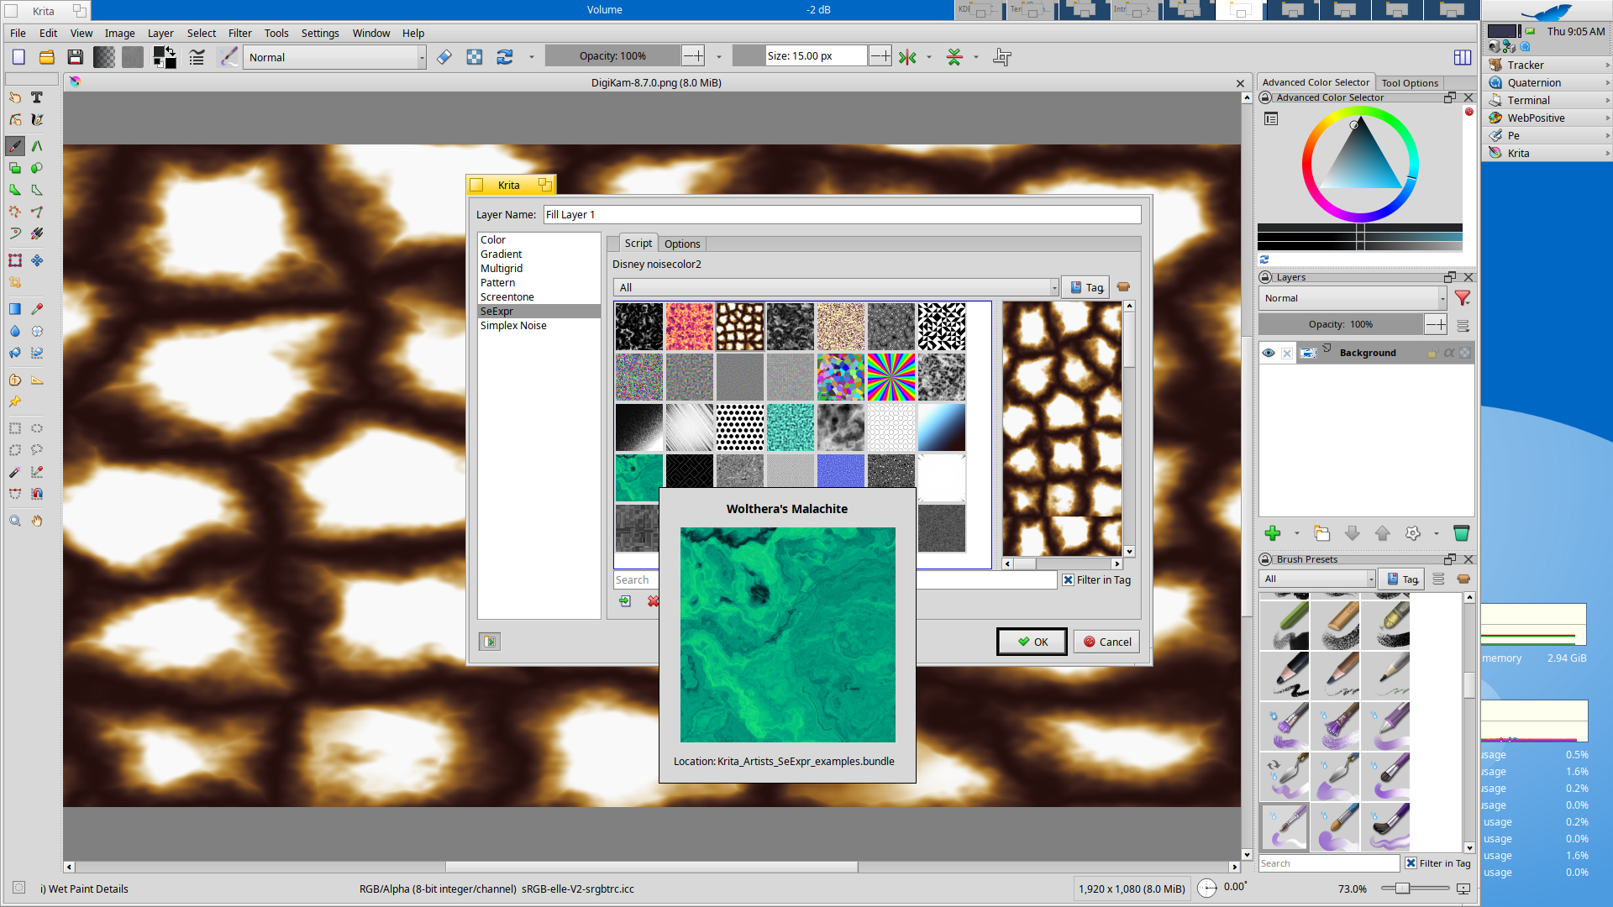The image size is (1613, 907).
Task: Open Brush Presets All tag dropdown
Action: [1317, 579]
